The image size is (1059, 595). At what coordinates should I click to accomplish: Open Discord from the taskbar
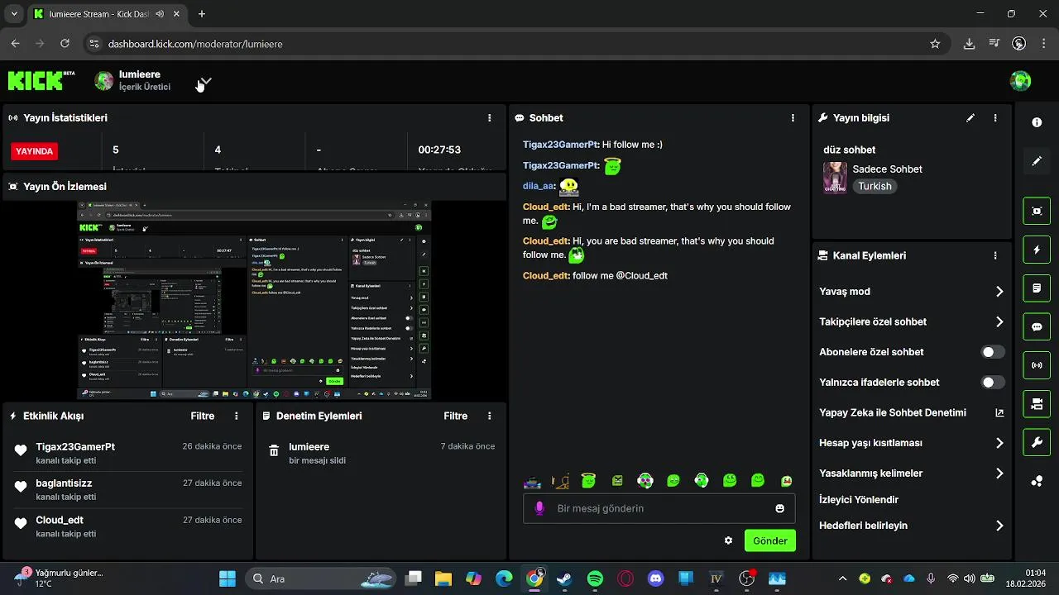tap(656, 578)
